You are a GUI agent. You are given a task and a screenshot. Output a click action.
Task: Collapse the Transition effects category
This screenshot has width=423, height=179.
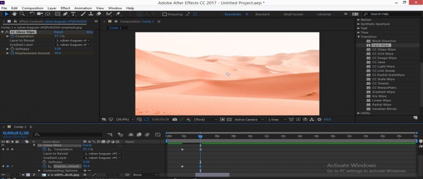click(x=359, y=37)
